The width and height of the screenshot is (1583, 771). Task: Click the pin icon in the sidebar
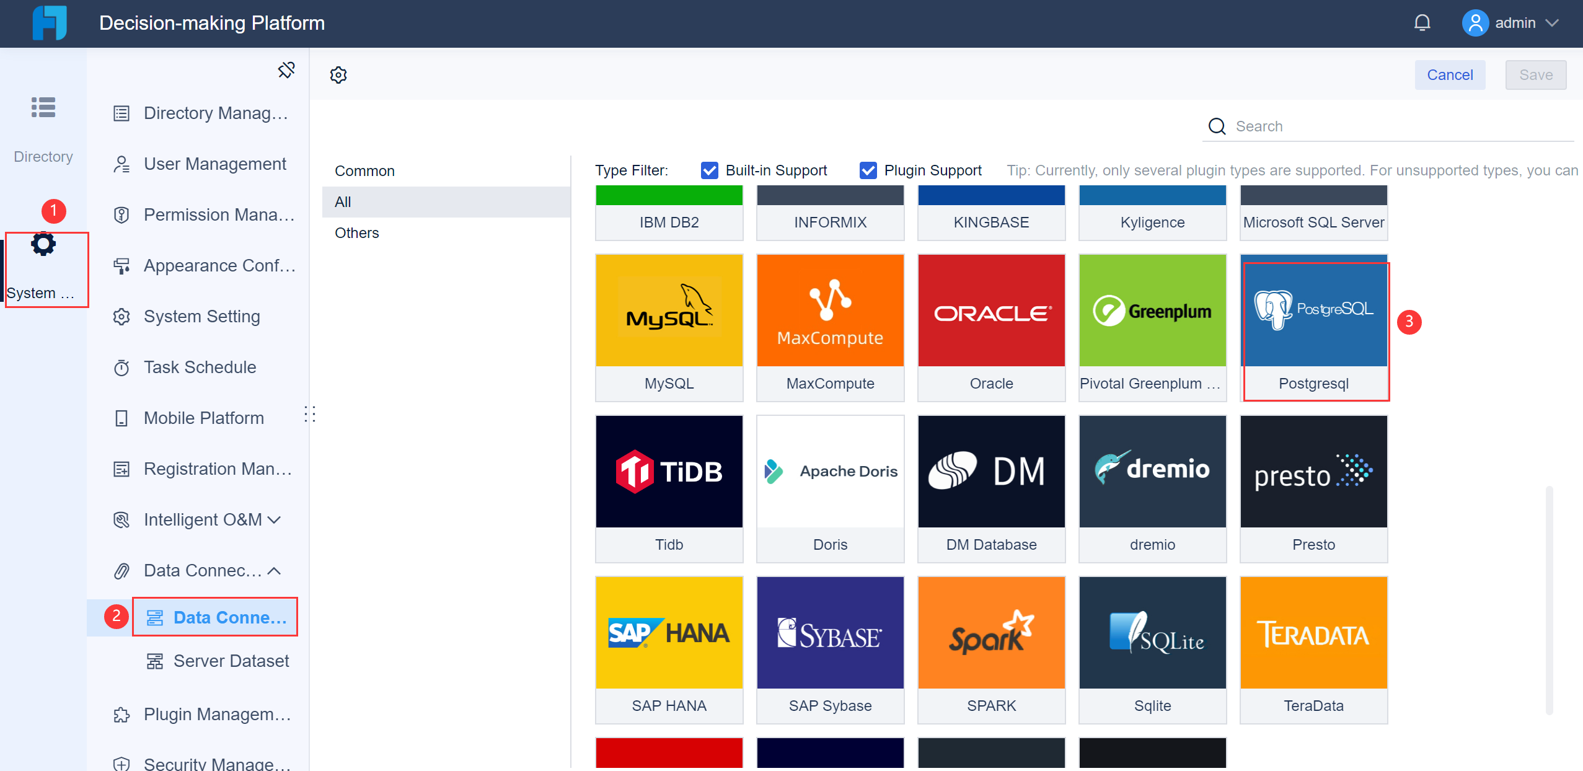tap(286, 70)
